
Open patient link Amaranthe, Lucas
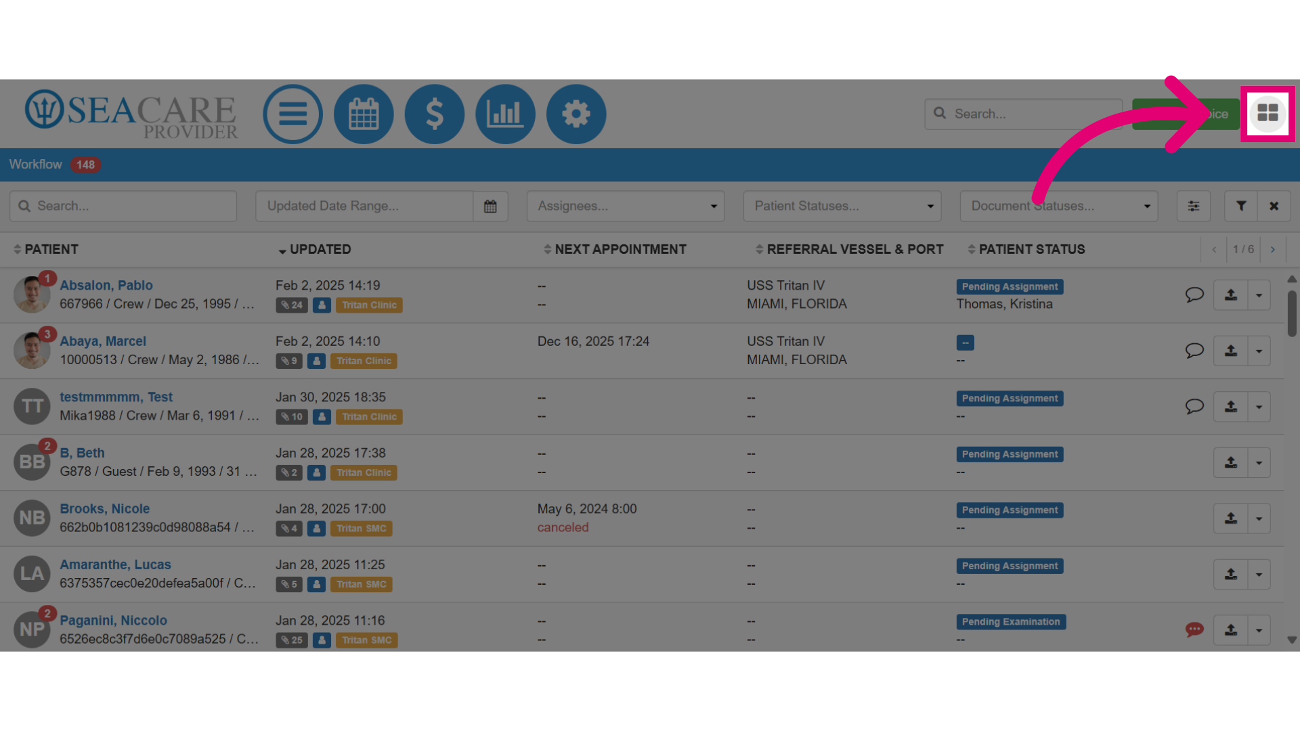pyautogui.click(x=115, y=564)
